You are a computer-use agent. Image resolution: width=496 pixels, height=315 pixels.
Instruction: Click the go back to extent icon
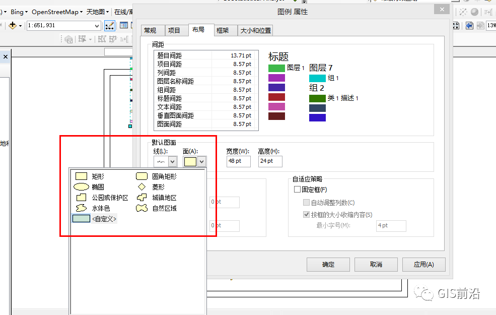pos(469,26)
